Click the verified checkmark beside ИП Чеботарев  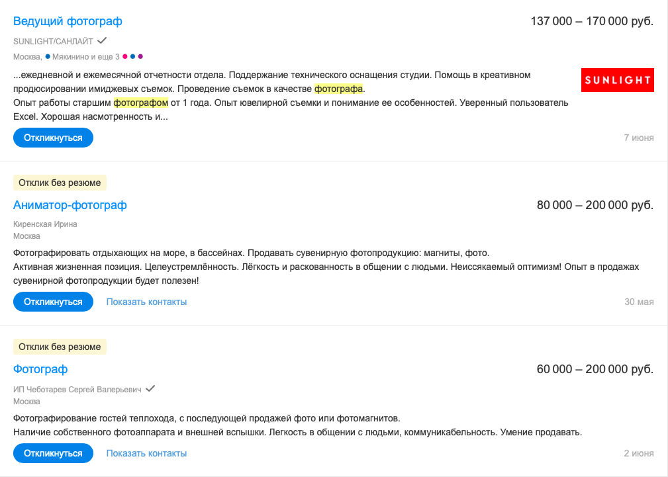pyautogui.click(x=150, y=388)
